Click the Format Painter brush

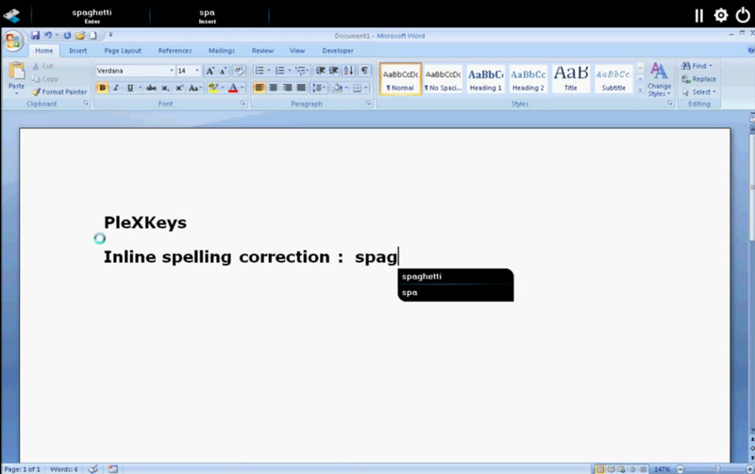pos(37,92)
